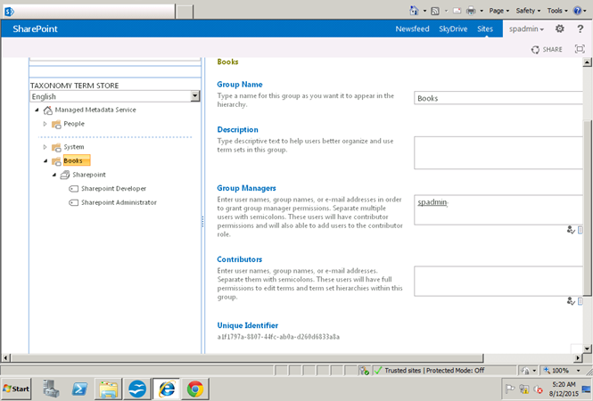The width and height of the screenshot is (593, 401).
Task: Expand the People group node
Action: (45, 124)
